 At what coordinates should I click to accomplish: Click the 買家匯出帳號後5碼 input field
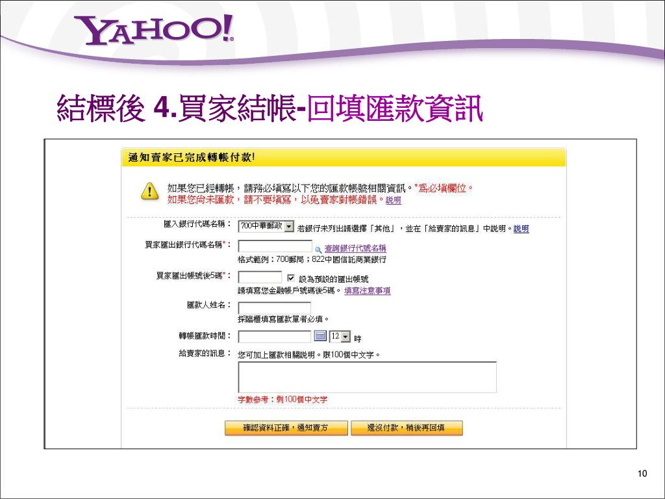[260, 277]
